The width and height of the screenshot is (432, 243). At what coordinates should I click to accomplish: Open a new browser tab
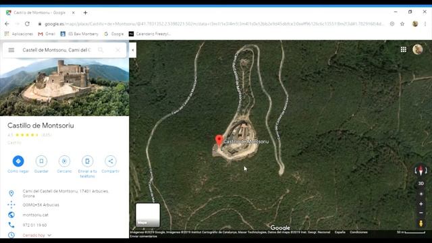click(86, 13)
